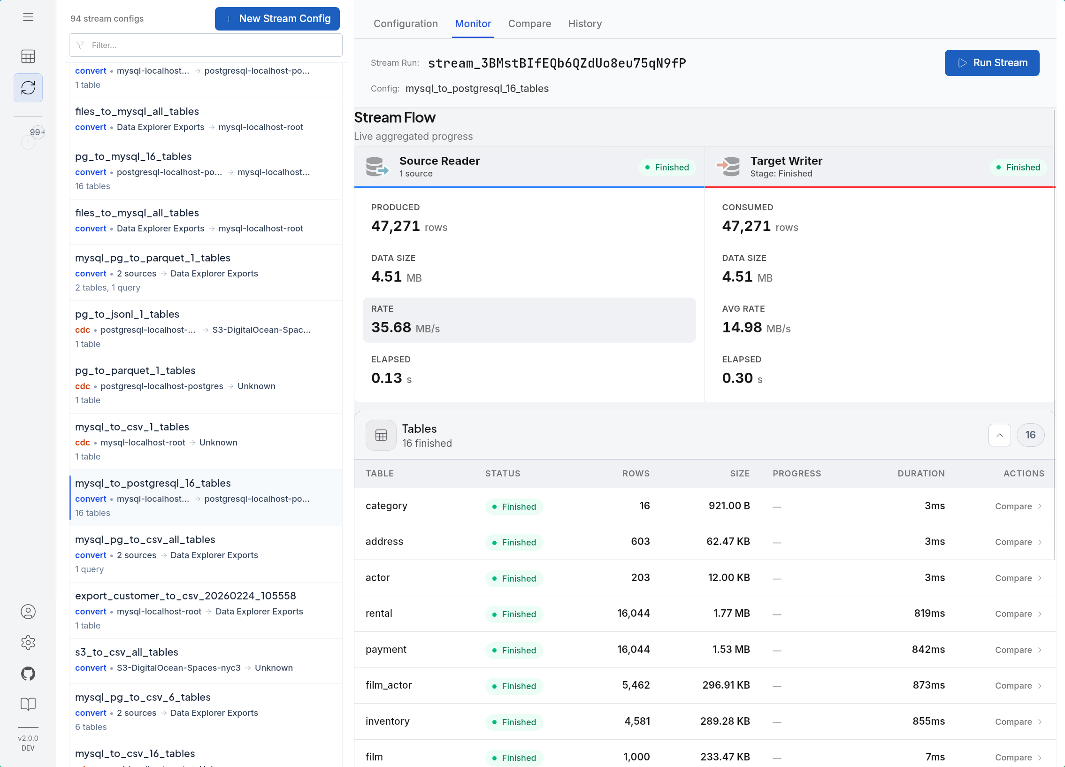Click the RATE 35.68 MB/s metric card

529,320
